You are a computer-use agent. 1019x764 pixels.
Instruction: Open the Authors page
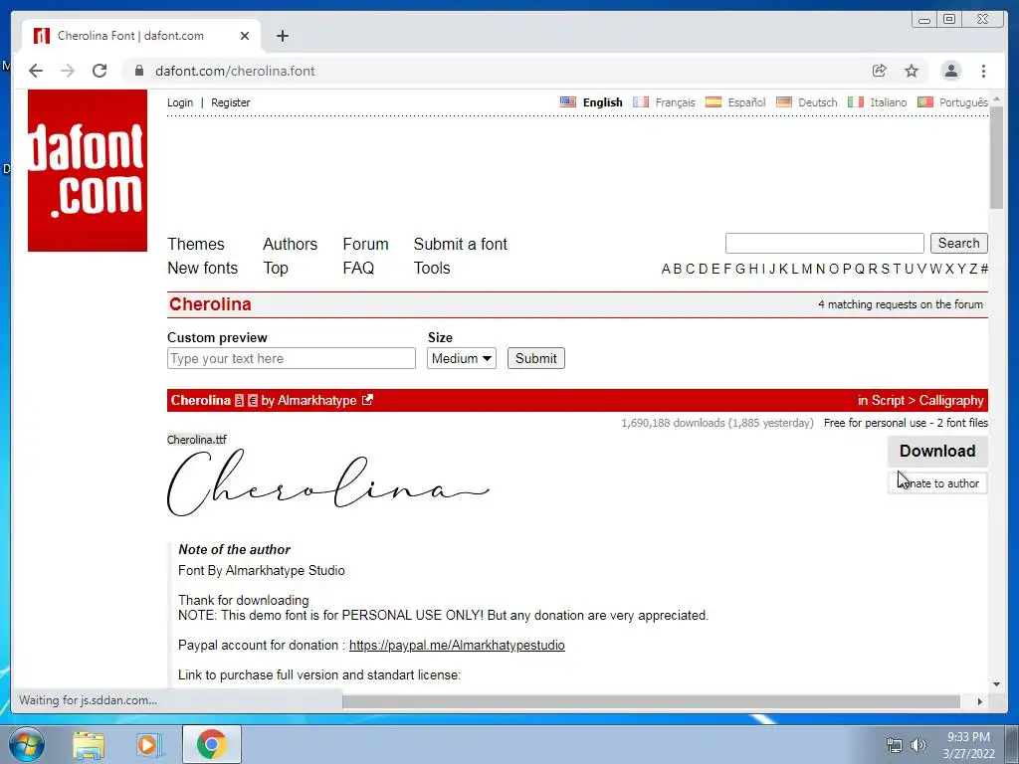290,245
